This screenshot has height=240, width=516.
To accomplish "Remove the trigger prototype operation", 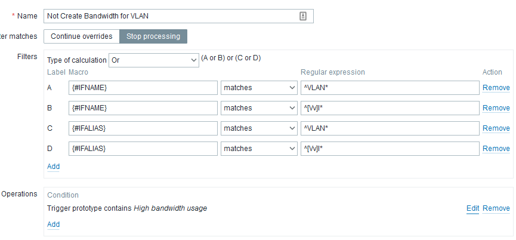I will coord(496,208).
